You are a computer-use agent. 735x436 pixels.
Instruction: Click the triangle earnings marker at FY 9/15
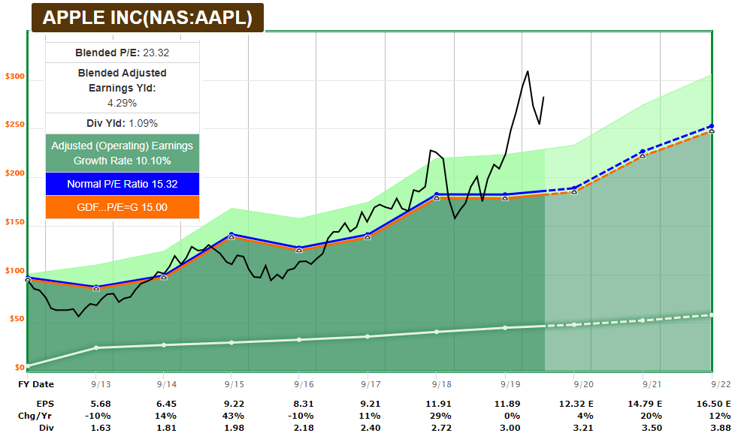pos(231,236)
